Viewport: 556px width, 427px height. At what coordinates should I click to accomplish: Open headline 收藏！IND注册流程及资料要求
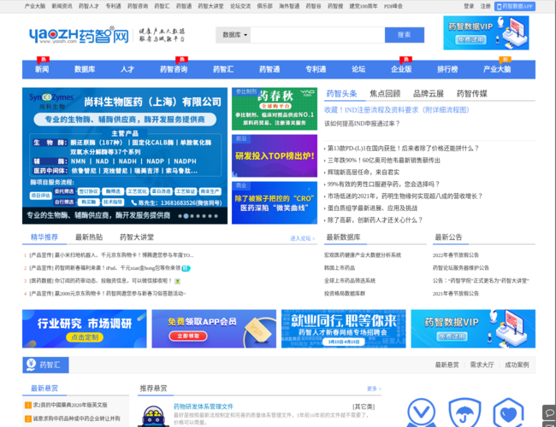396,110
